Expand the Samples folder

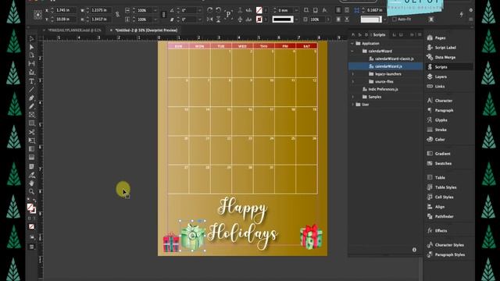pos(352,97)
